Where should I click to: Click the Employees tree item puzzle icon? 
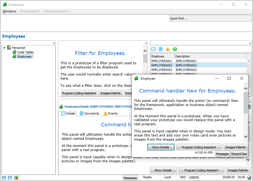(14, 57)
